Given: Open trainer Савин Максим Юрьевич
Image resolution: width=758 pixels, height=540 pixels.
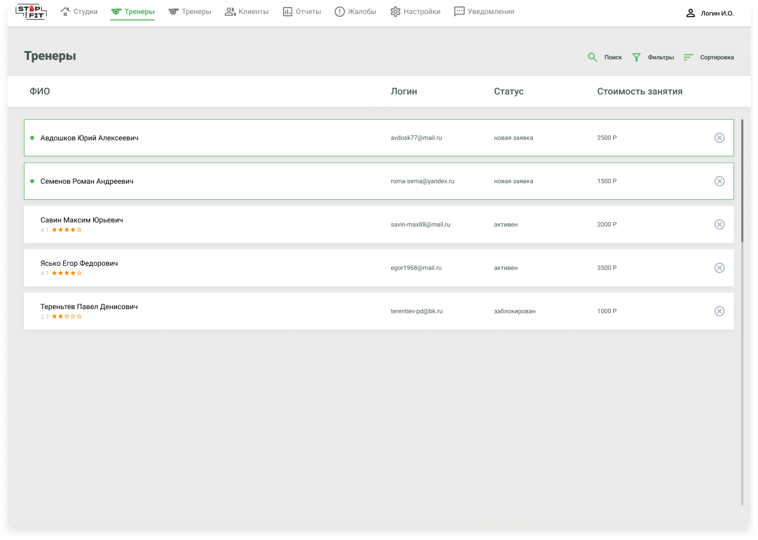Looking at the screenshot, I should point(81,220).
